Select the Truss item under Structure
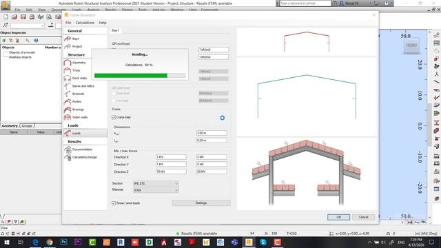The image size is (441, 248). click(76, 70)
